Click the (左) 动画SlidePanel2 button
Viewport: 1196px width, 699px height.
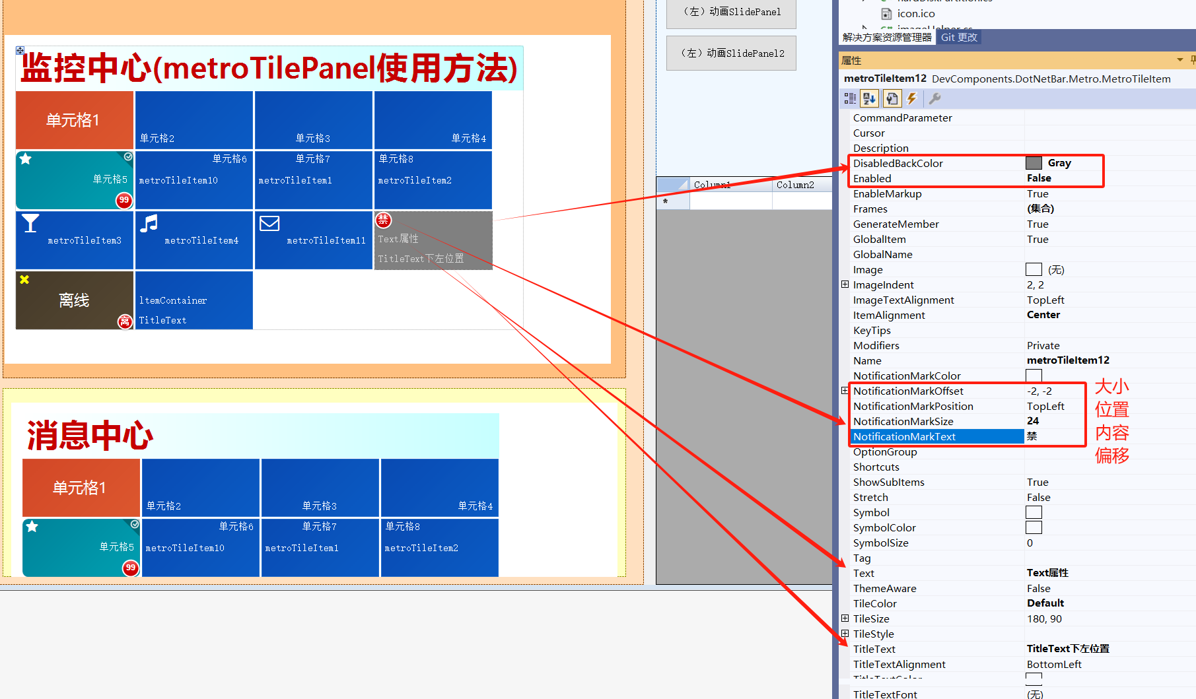tap(731, 53)
